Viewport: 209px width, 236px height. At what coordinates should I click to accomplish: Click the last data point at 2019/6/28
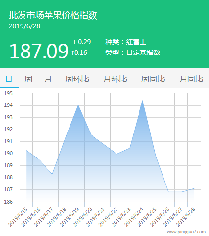click(194, 188)
